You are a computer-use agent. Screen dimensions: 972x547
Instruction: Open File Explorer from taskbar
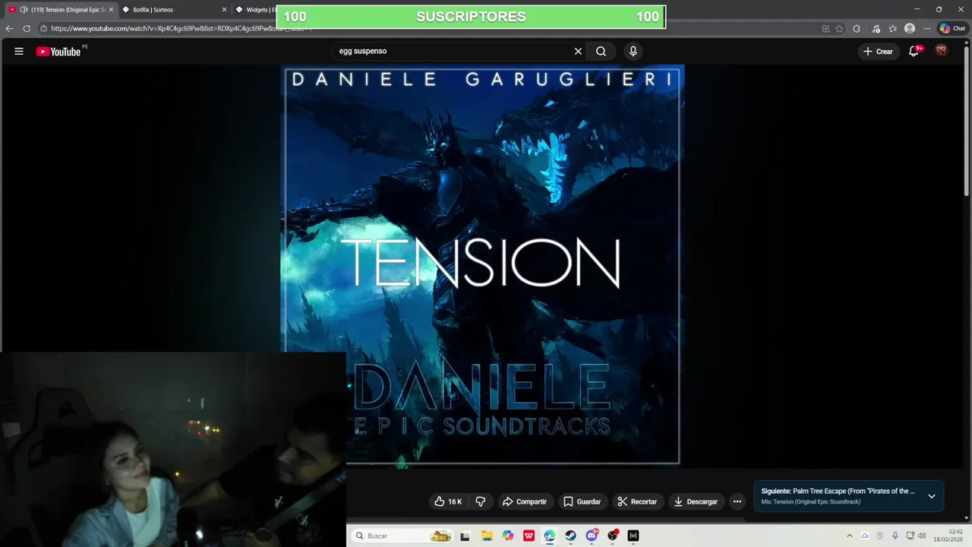[487, 536]
